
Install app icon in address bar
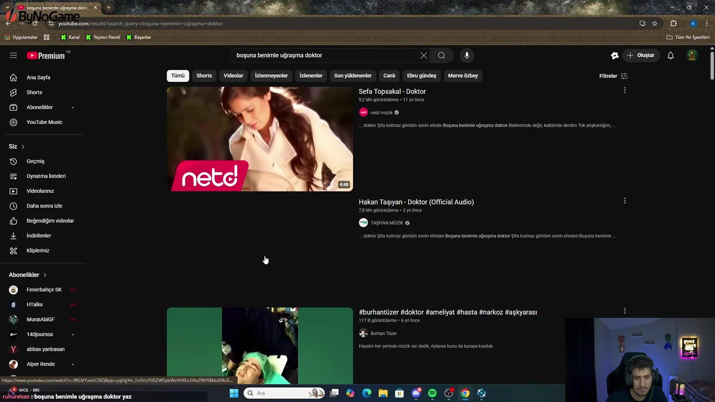pyautogui.click(x=642, y=23)
